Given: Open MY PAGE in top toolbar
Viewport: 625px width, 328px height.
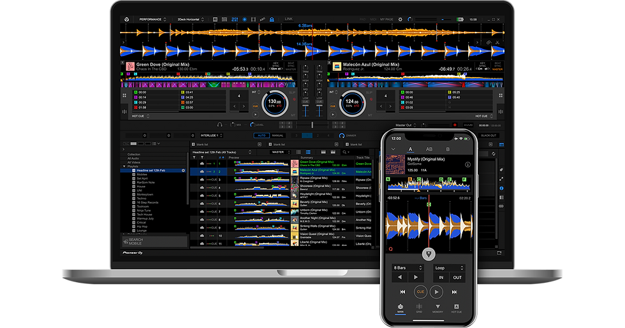Looking at the screenshot, I should [386, 19].
